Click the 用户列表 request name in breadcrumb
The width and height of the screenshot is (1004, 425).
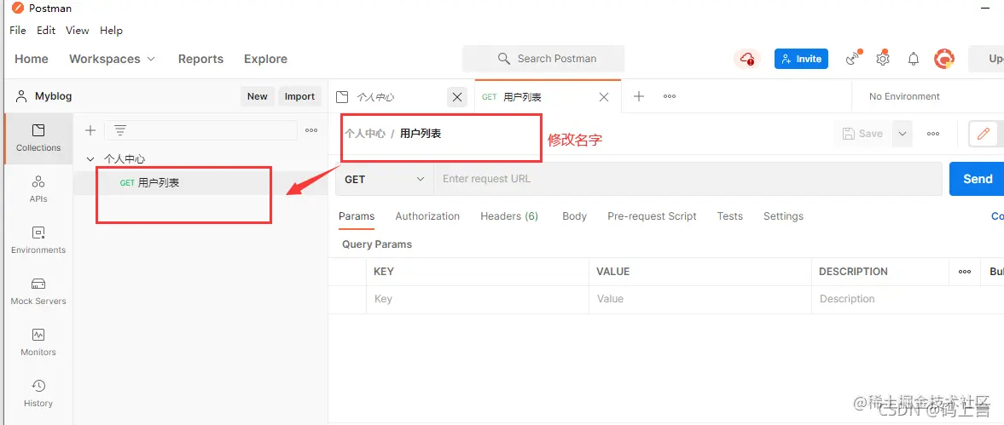pos(421,134)
